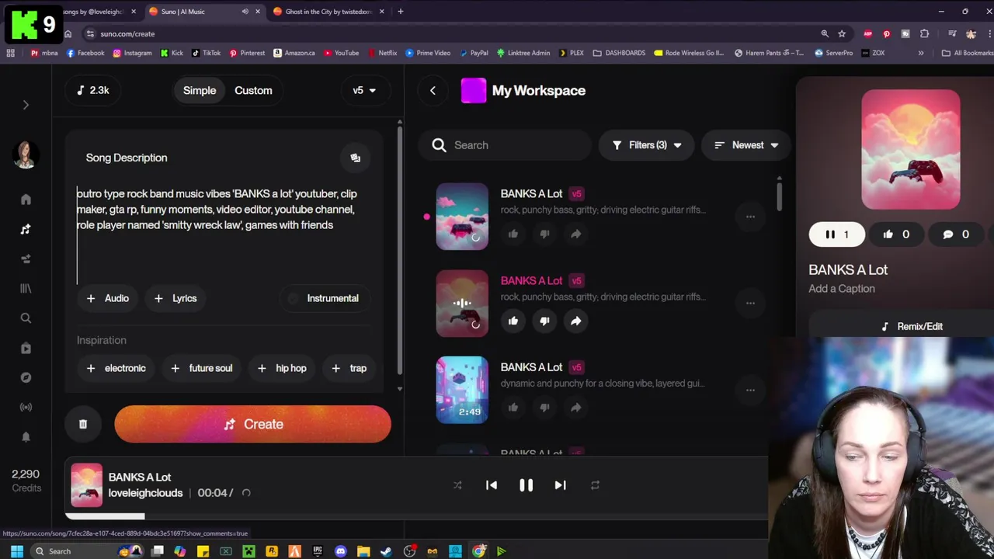Dislike the first BANKS A Lot song
Screen dimensions: 994x559
[544, 234]
